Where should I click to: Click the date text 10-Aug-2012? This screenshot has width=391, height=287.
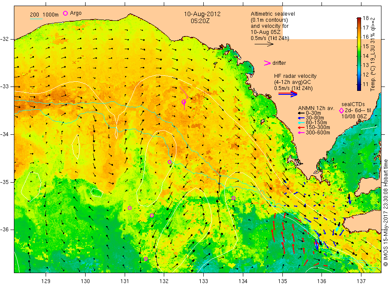202,14
